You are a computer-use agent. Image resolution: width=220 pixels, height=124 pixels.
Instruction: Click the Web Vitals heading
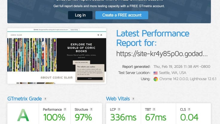coord(118,99)
